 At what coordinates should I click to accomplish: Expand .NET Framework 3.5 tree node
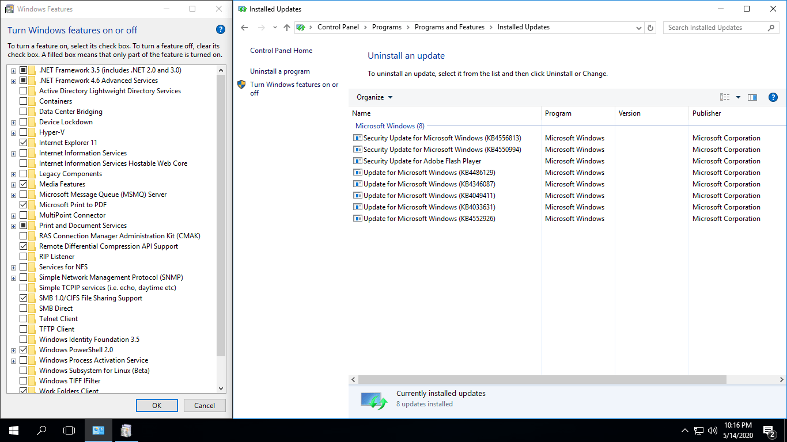coord(13,70)
